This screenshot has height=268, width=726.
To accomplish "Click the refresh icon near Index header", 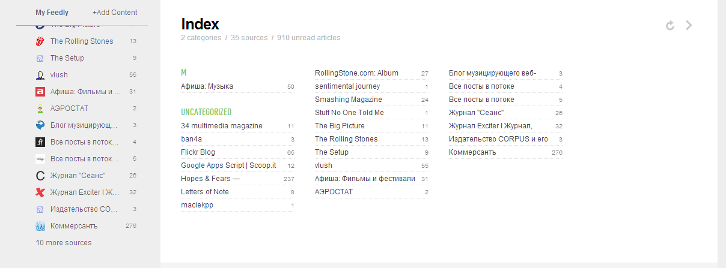I will point(670,25).
